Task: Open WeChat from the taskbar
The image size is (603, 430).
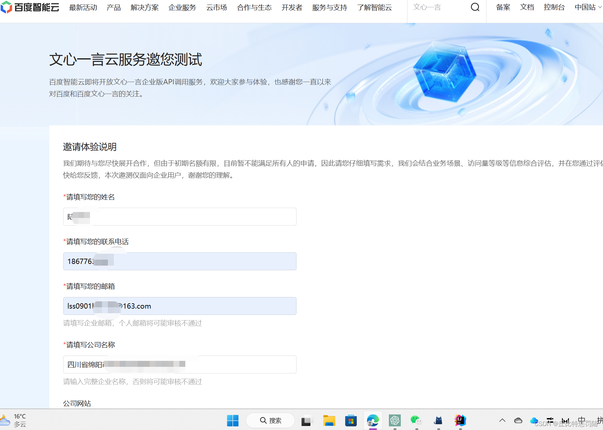Action: 416,420
